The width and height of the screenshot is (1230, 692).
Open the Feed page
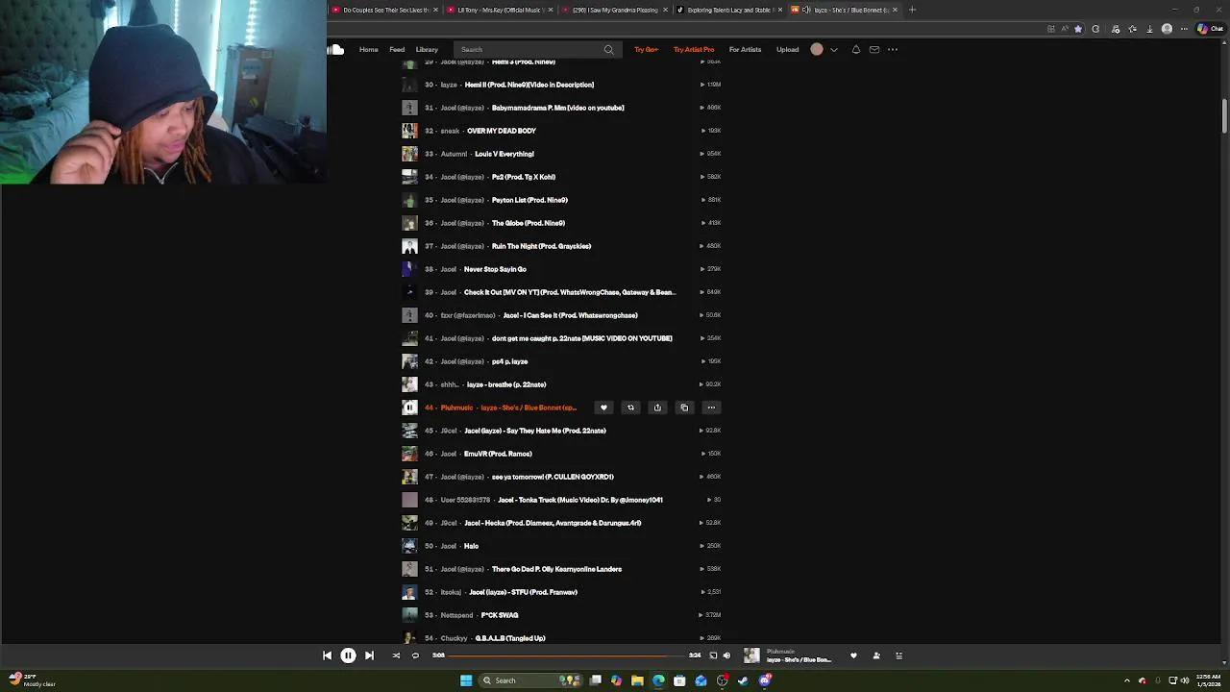point(397,49)
